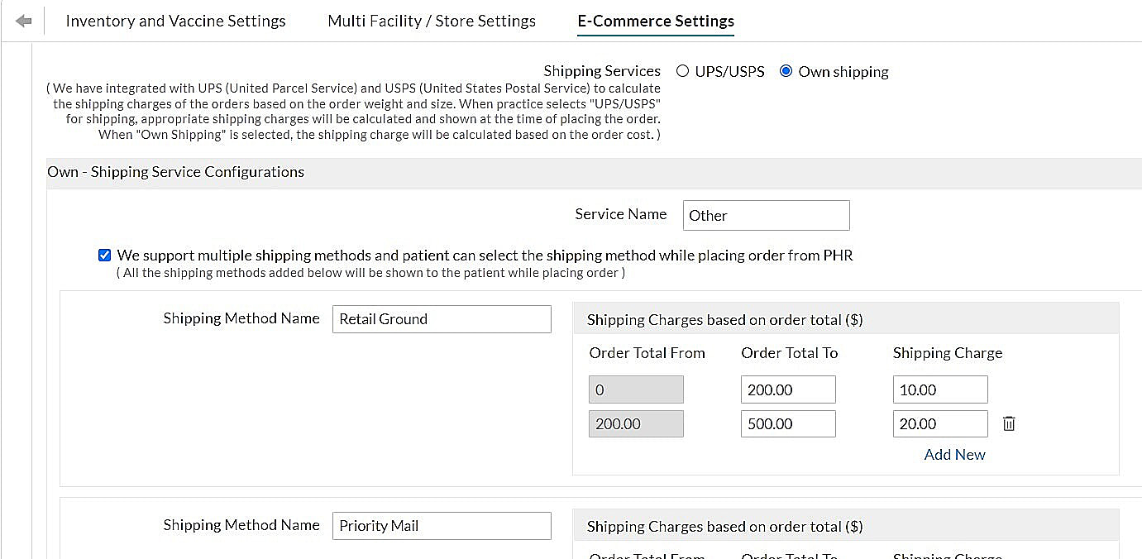Click Retail Ground Shipping Charges panel header

pos(724,319)
